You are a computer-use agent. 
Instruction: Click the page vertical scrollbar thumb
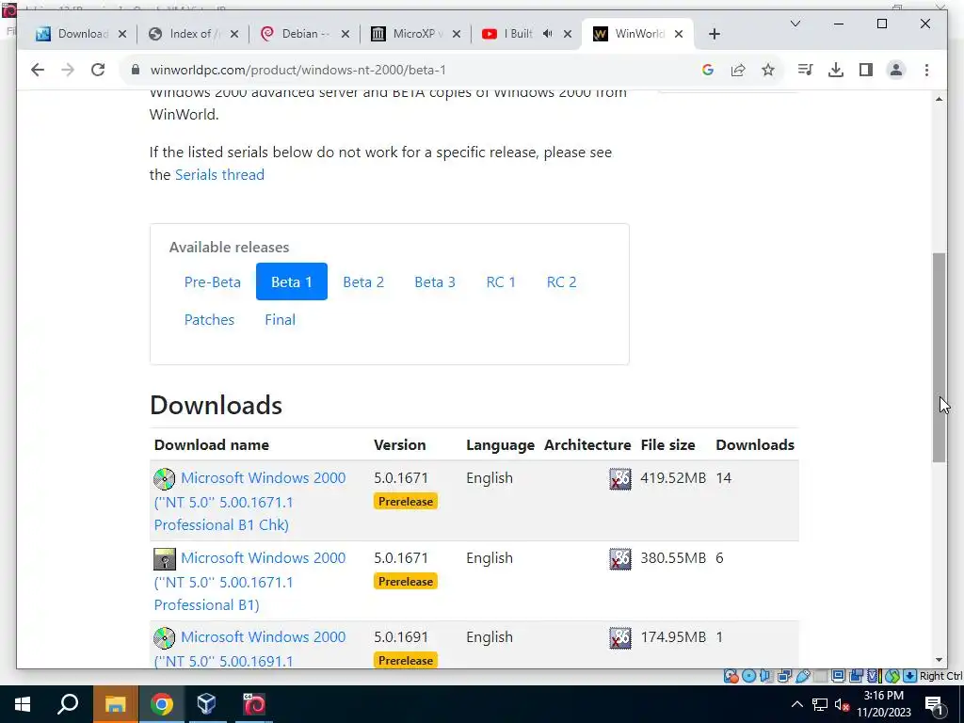coord(939,357)
